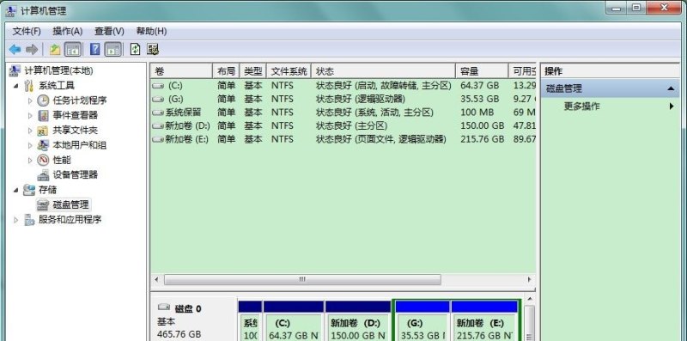Toggle the Show/Hide Action Pane icon
This screenshot has height=341, width=687.
pyautogui.click(x=113, y=50)
